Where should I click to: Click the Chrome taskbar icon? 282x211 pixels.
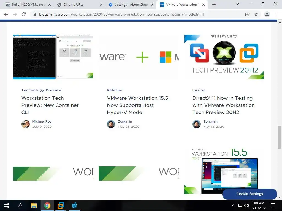point(47,206)
